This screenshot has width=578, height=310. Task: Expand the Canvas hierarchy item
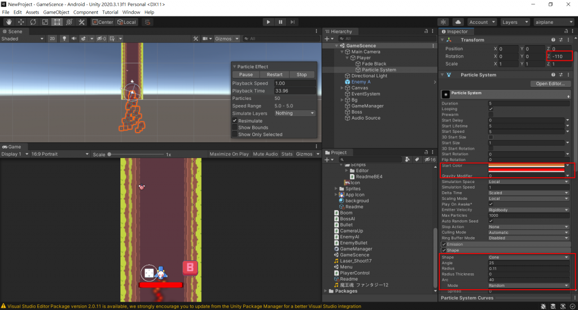341,88
